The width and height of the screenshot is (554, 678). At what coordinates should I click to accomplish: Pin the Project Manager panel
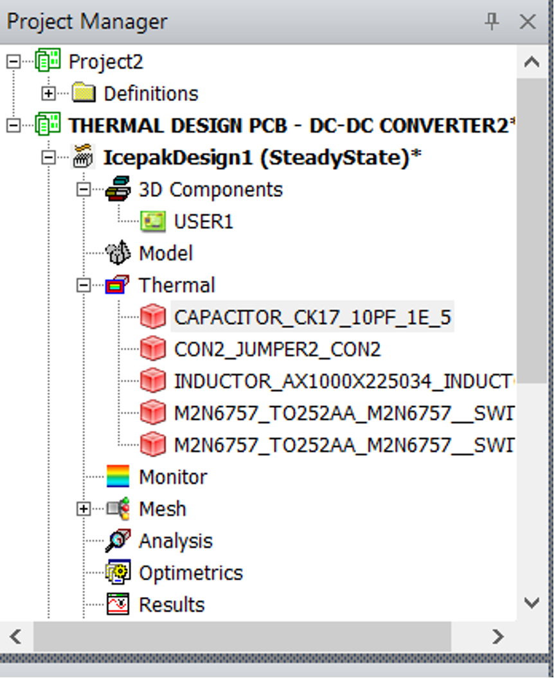click(x=492, y=22)
